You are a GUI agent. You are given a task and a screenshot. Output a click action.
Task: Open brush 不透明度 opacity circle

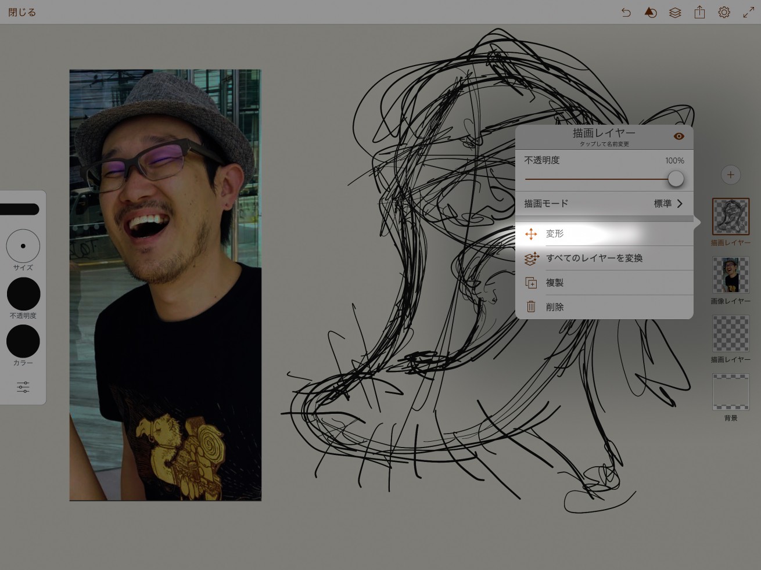coord(23,294)
